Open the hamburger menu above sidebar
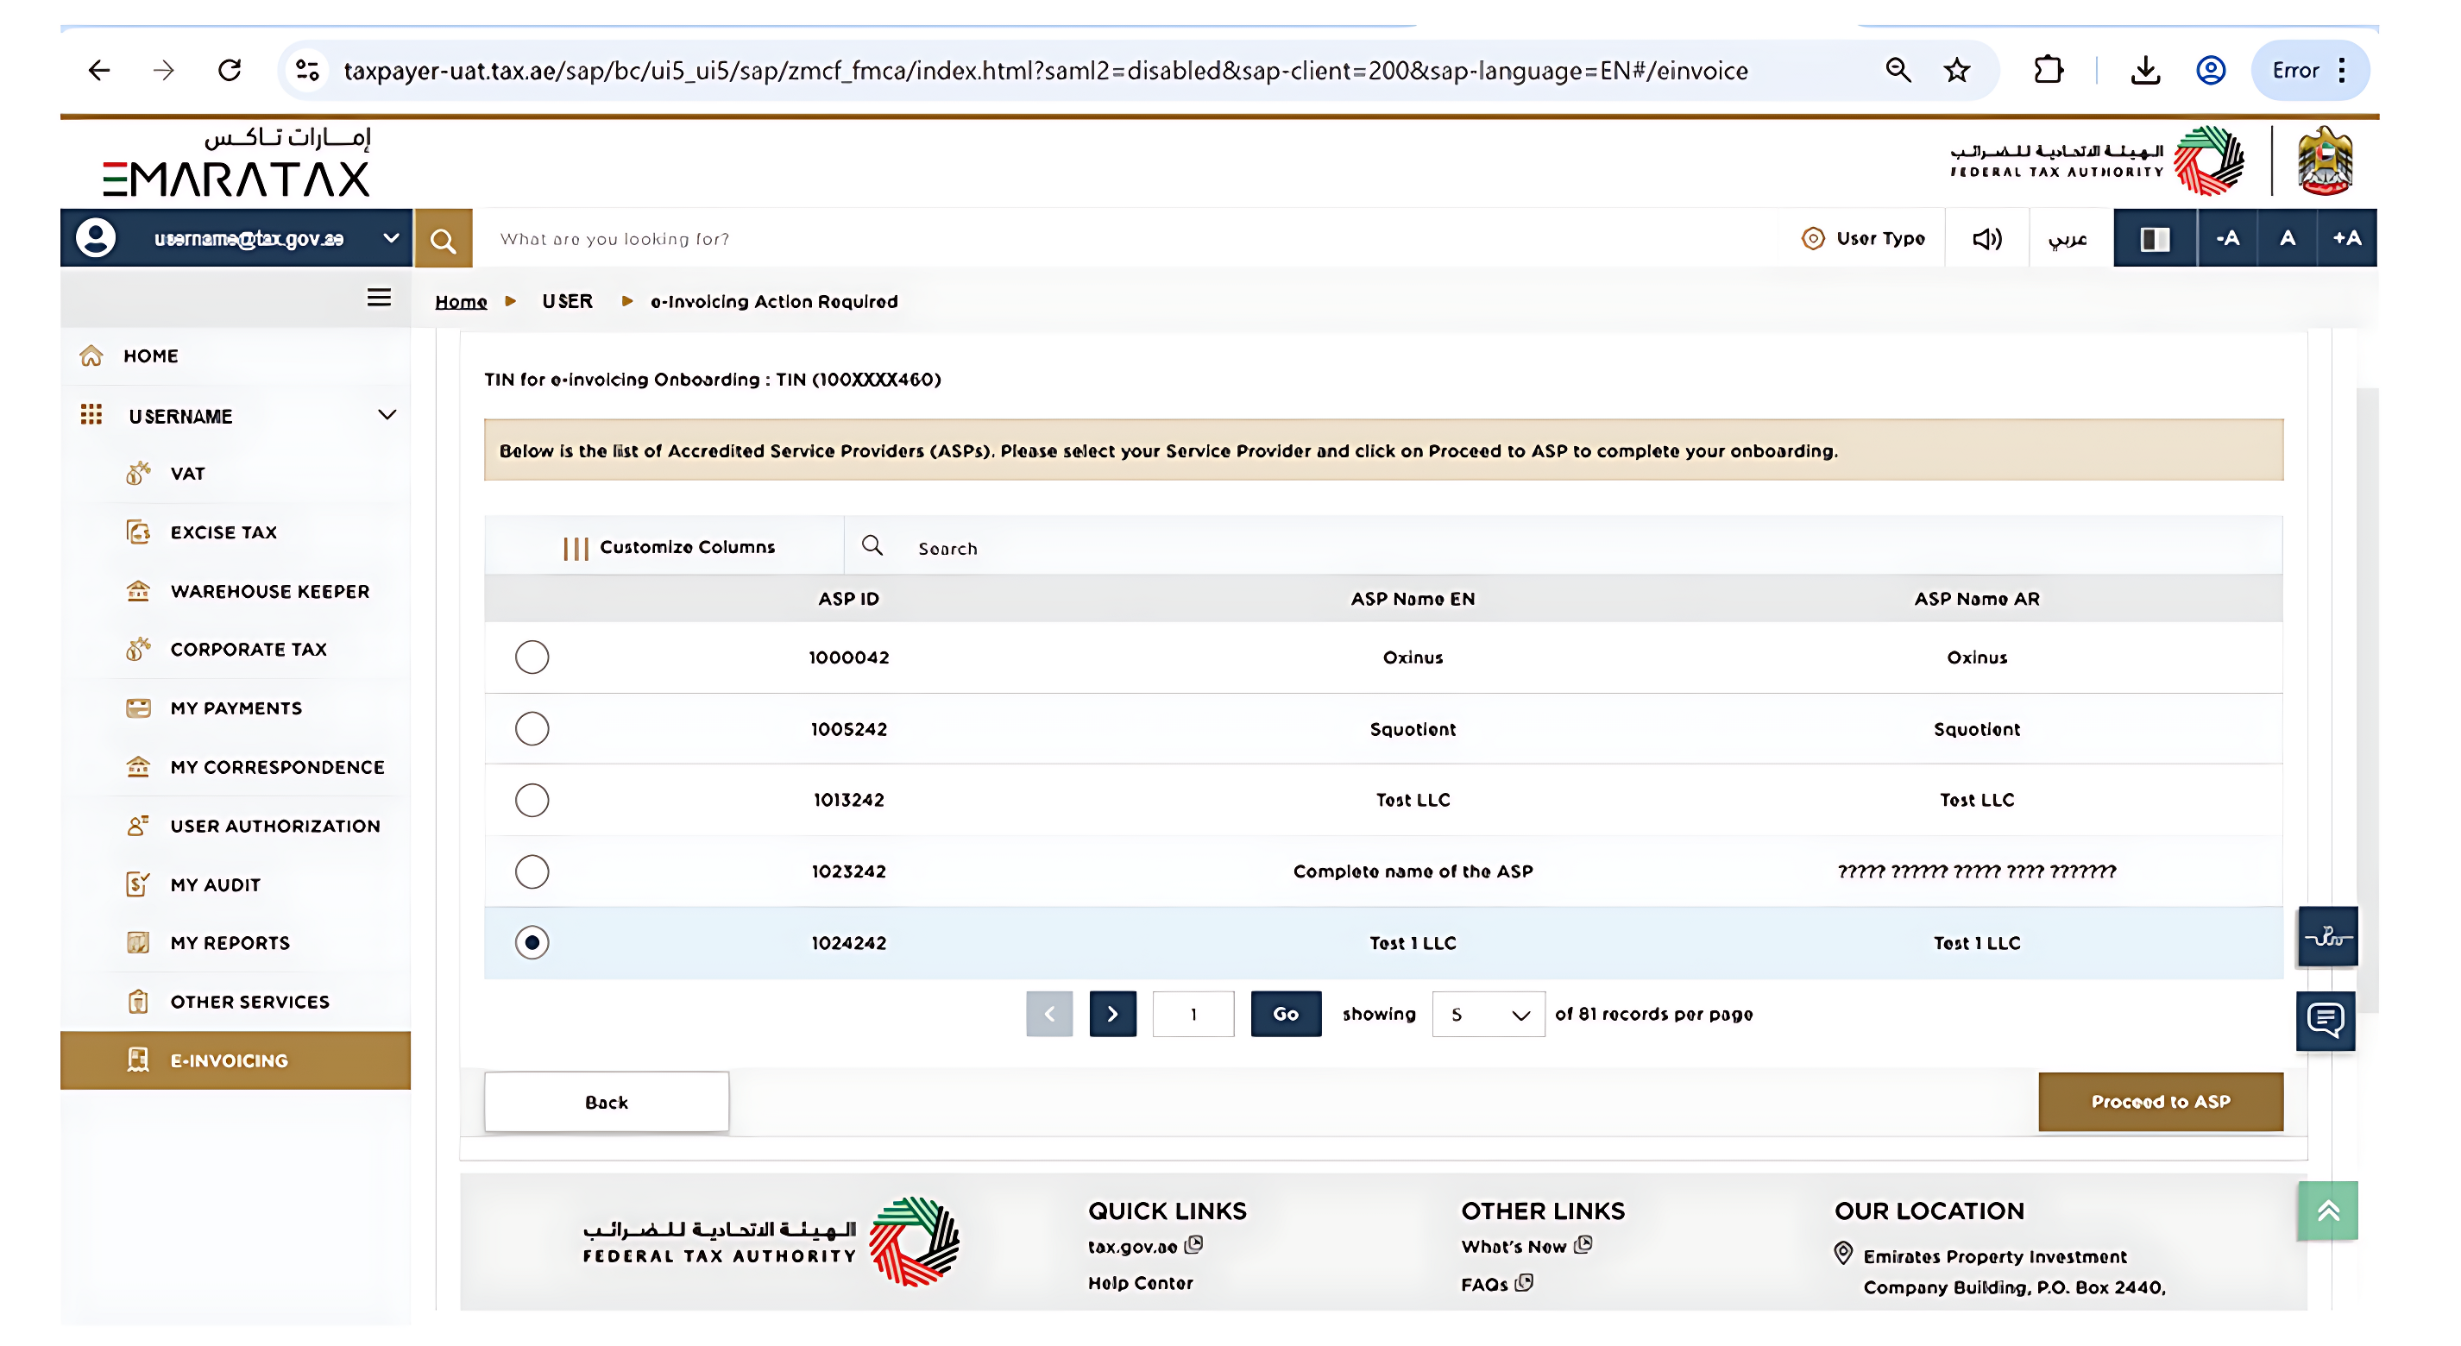The height and width of the screenshot is (1346, 2461). [378, 298]
